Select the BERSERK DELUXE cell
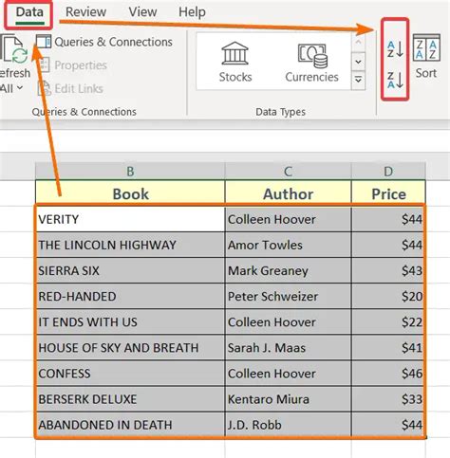 click(130, 399)
